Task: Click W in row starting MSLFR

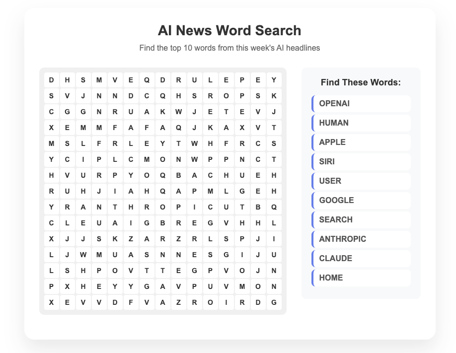Action: (195, 143)
